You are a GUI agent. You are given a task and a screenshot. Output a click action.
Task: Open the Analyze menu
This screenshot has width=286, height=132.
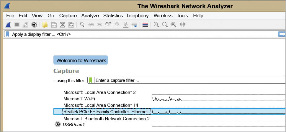(90, 16)
